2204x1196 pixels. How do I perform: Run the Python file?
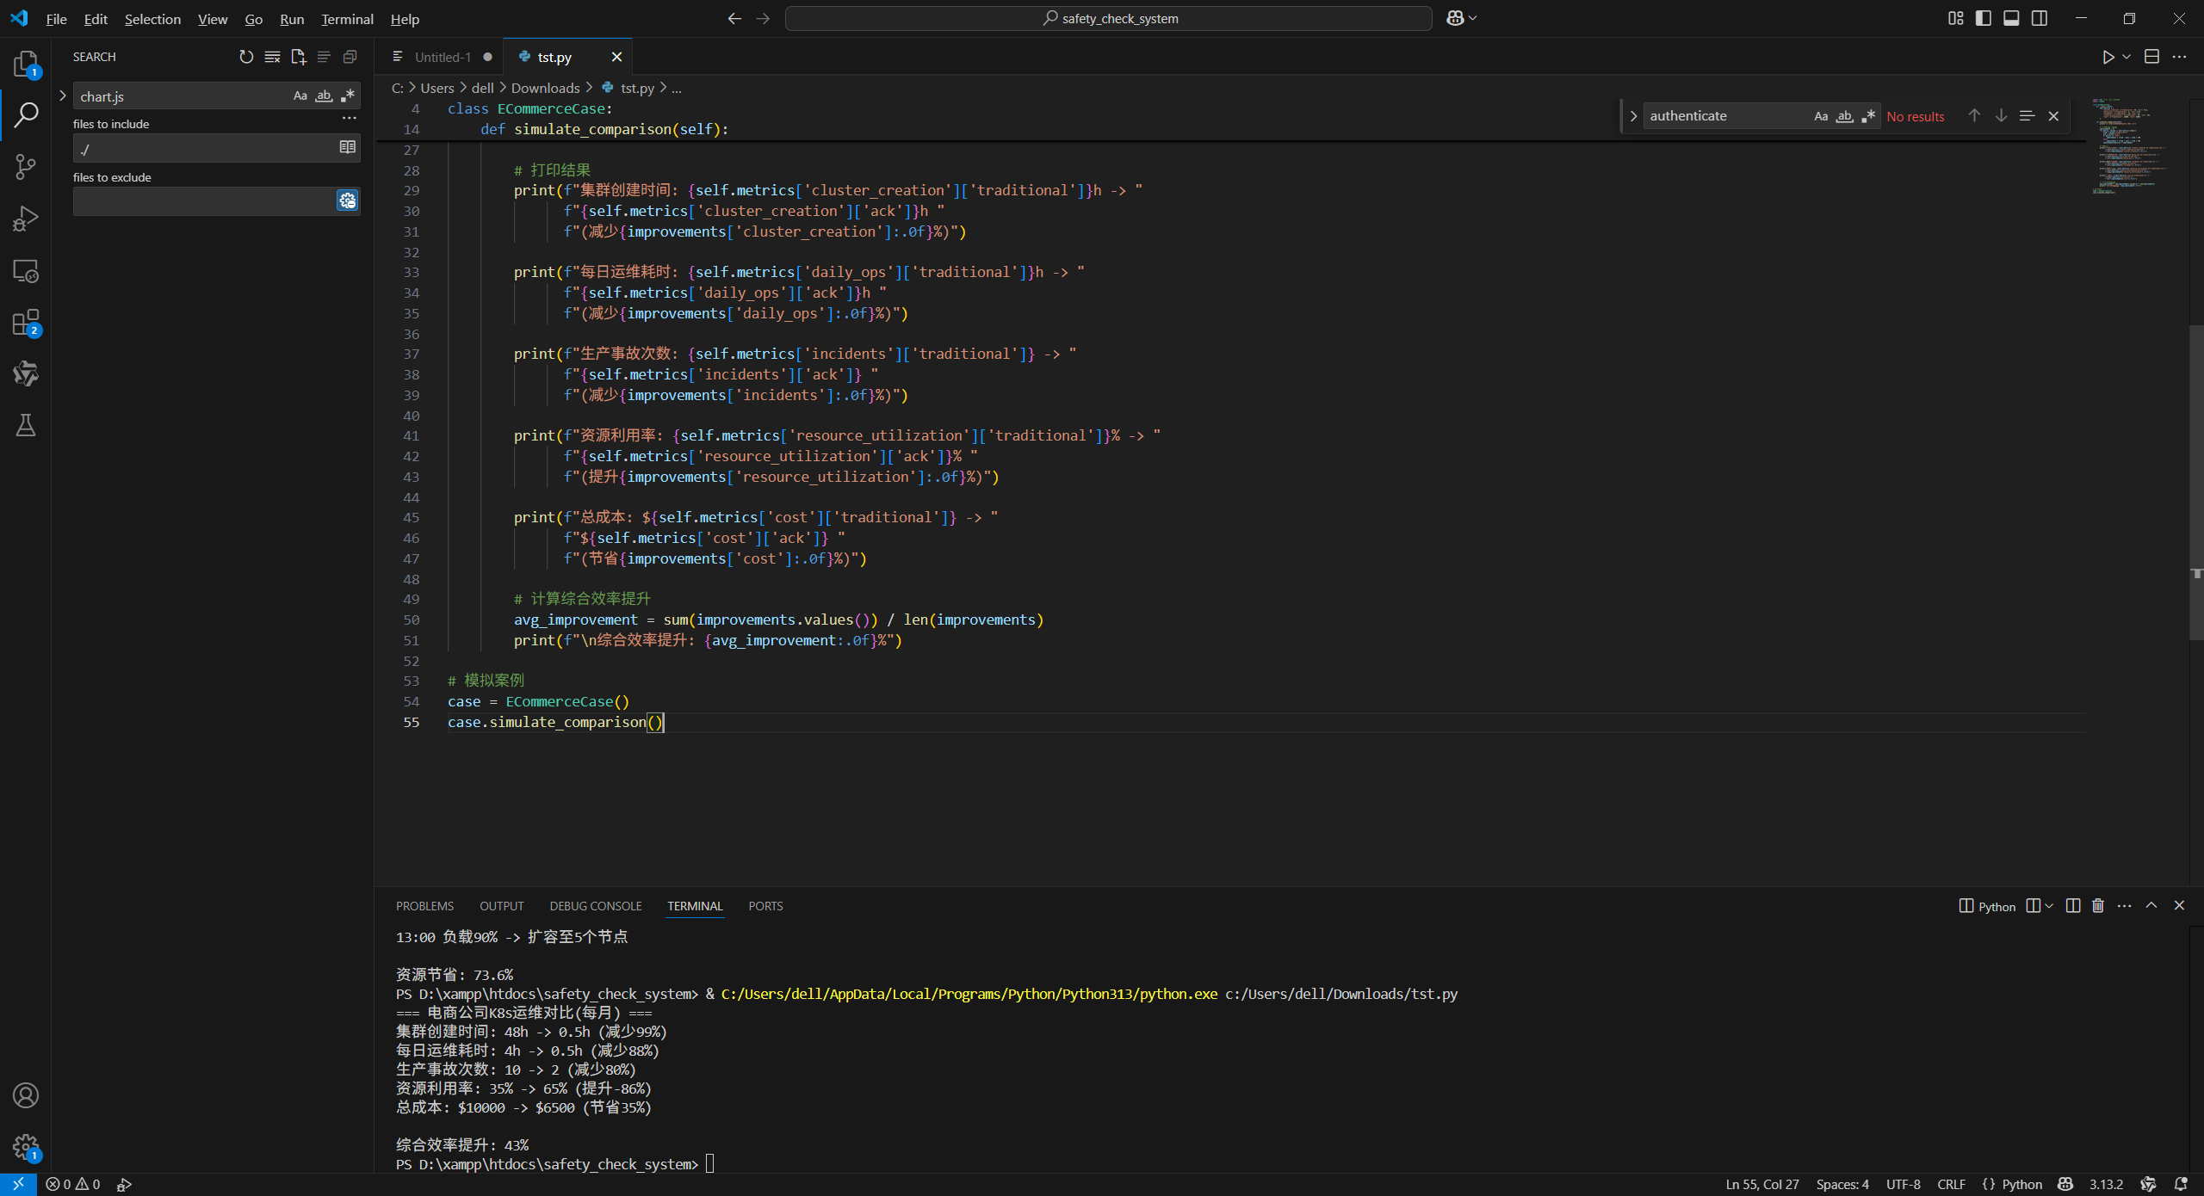2108,57
